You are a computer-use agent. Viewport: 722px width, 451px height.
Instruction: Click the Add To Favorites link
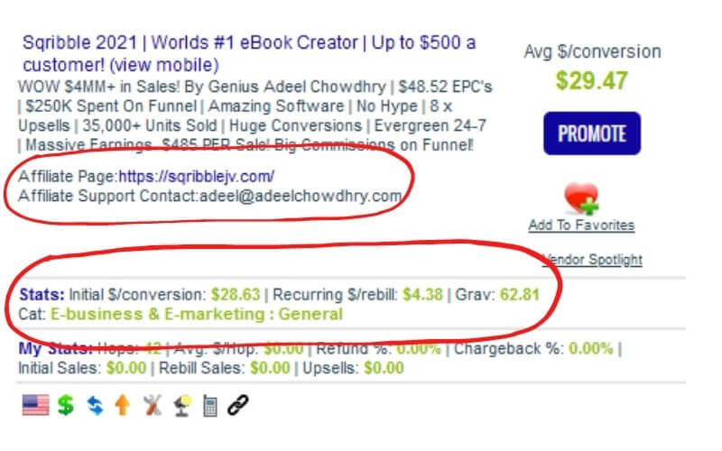pos(581,225)
